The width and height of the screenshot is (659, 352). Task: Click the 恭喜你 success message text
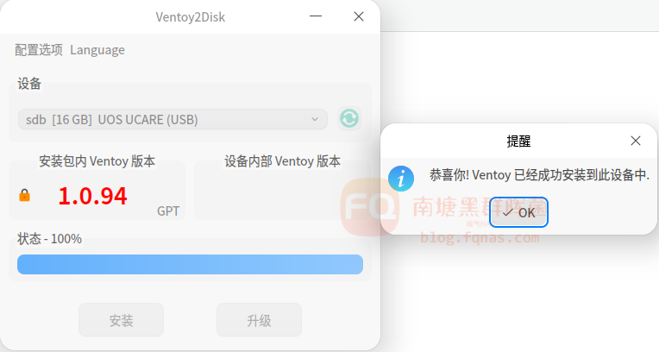(539, 175)
